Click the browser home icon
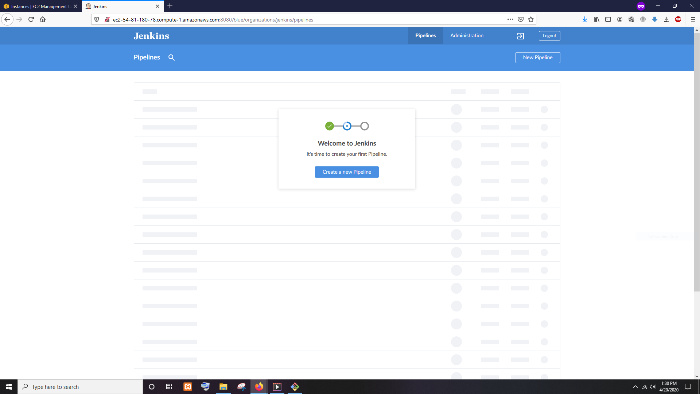The width and height of the screenshot is (700, 394). [x=43, y=19]
